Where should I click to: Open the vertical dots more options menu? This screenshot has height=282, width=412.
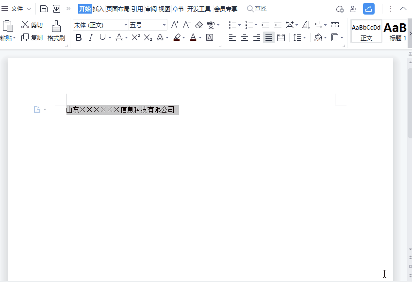(x=391, y=9)
